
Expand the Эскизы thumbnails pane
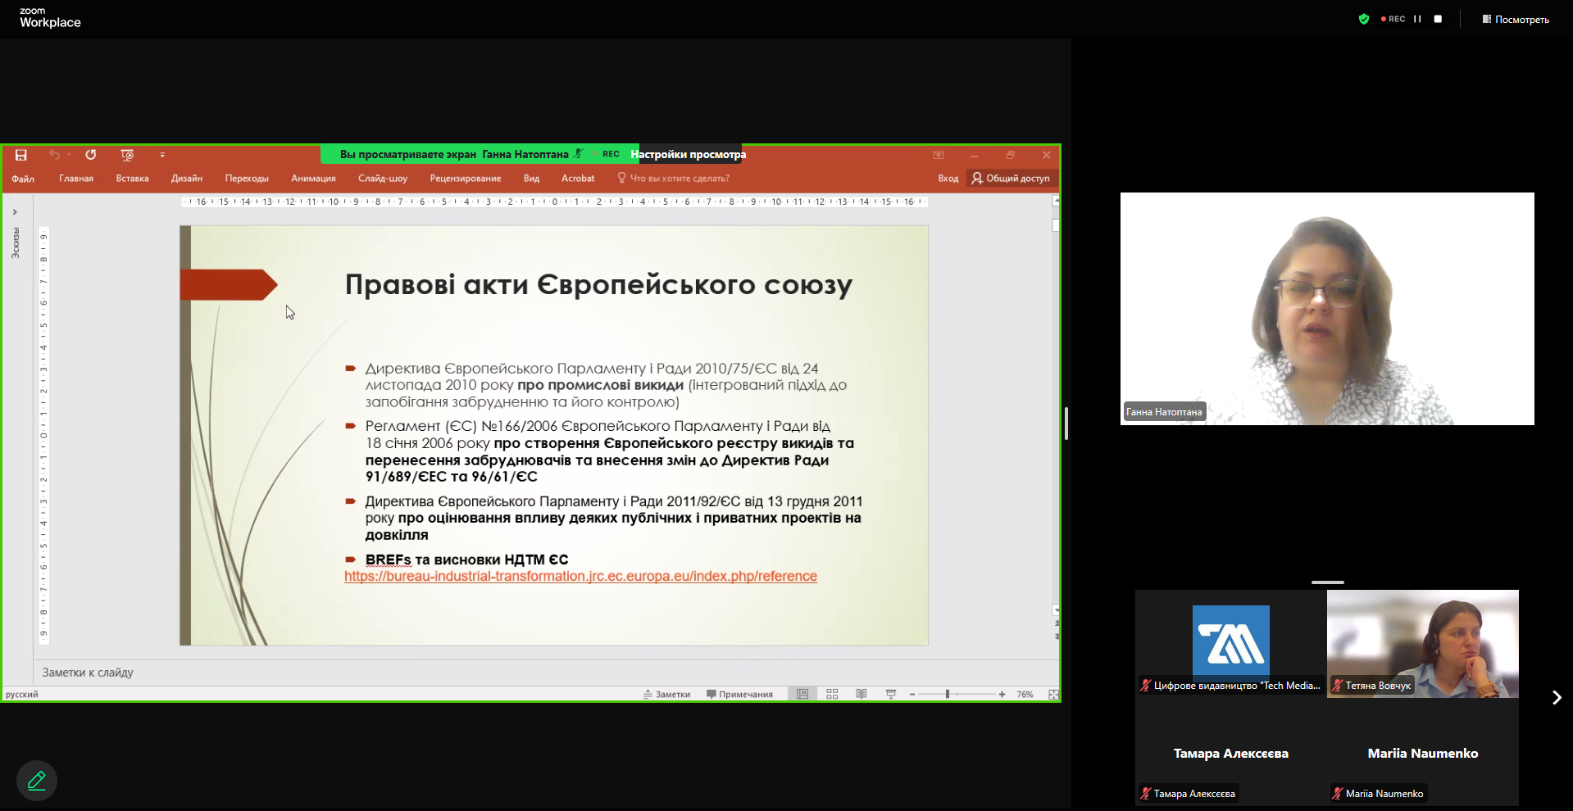pyautogui.click(x=15, y=212)
